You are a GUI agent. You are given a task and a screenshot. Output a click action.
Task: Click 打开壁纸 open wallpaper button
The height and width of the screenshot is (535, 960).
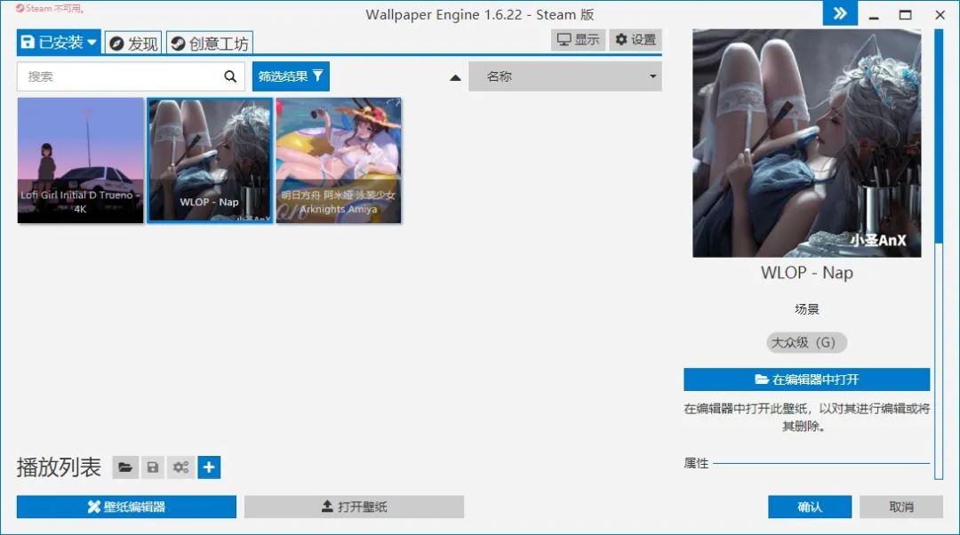(x=354, y=507)
